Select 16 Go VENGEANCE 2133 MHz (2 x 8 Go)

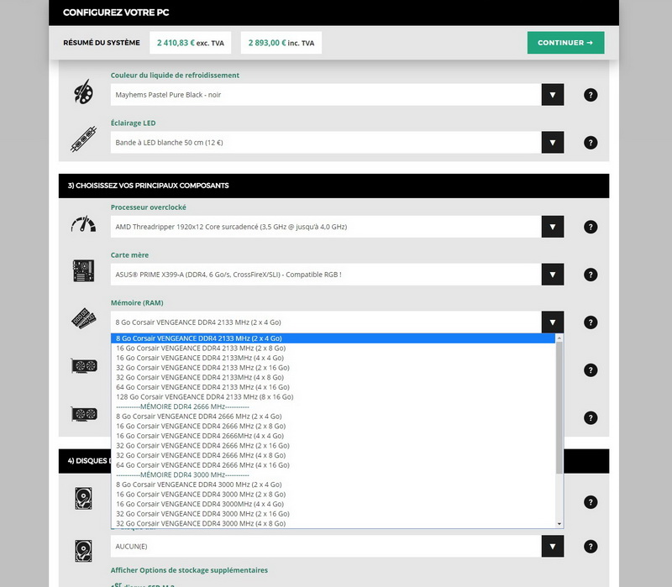(333, 349)
